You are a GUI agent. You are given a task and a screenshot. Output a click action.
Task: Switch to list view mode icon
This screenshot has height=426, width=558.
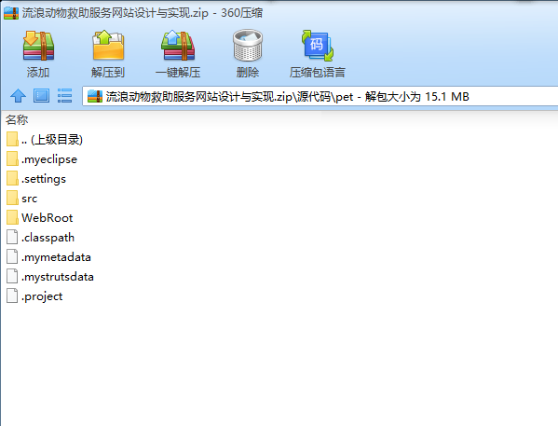[x=65, y=96]
